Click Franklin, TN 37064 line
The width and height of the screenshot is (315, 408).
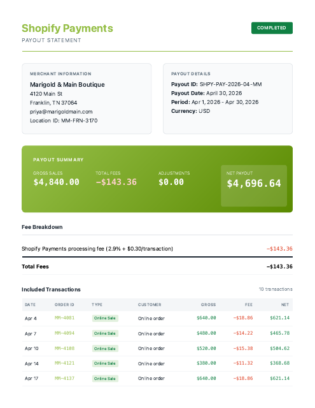click(x=53, y=103)
